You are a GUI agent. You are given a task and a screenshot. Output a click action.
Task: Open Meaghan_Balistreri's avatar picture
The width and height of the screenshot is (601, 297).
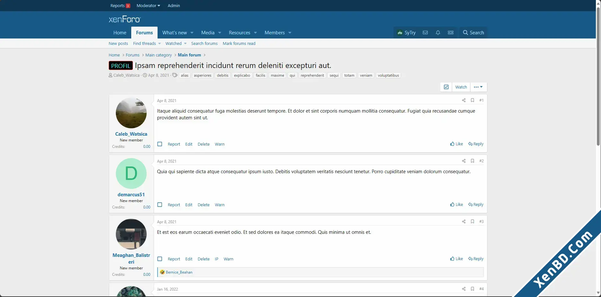pyautogui.click(x=131, y=234)
